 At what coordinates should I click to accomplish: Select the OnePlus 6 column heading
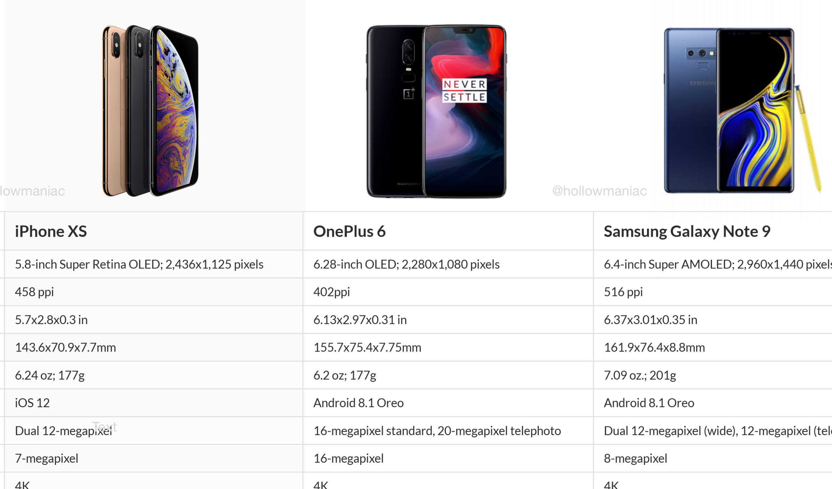[x=349, y=231]
